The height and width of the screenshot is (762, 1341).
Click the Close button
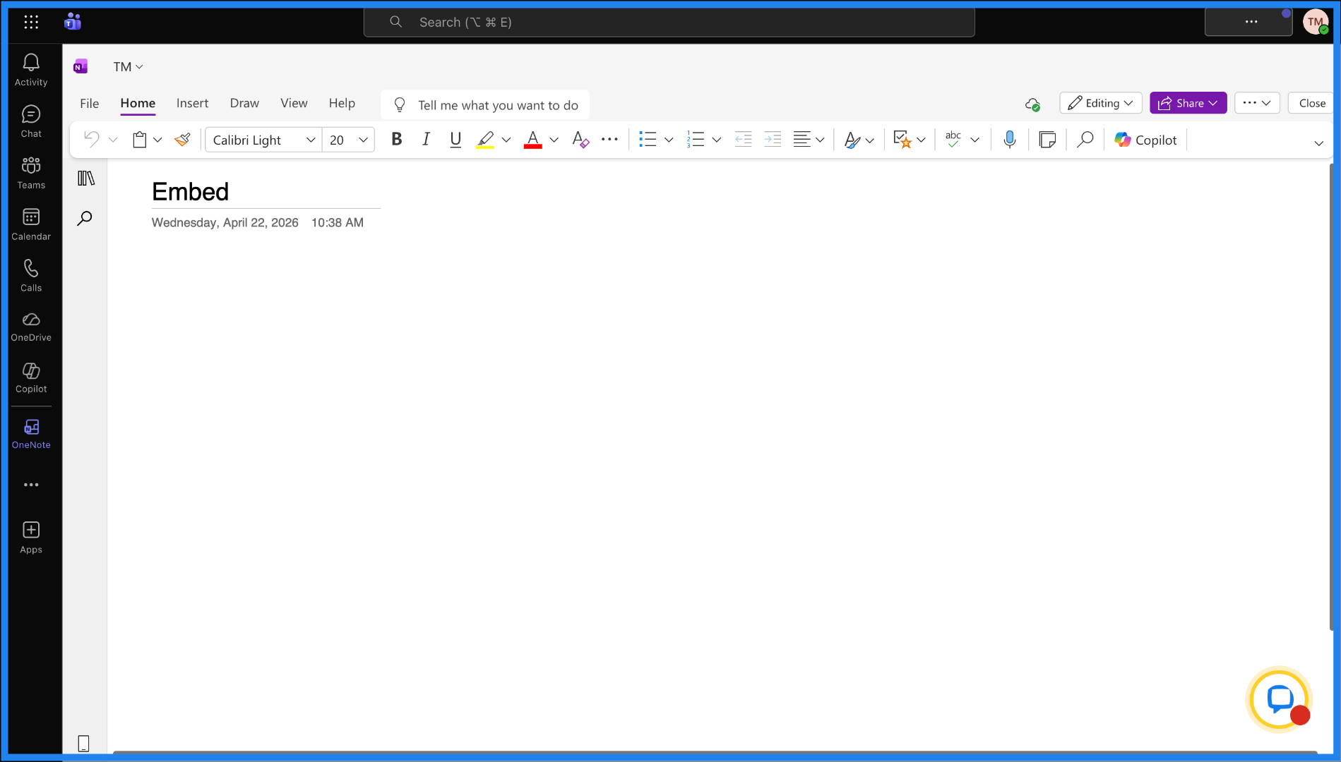(1312, 103)
